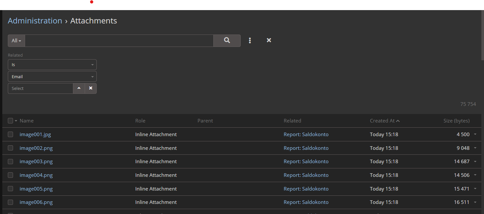Open row actions arrow for image005.png
Viewport: 484px width, 214px height.
click(x=475, y=189)
